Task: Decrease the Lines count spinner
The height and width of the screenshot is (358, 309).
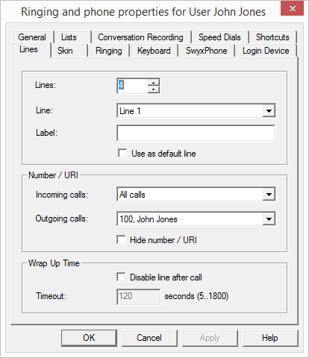Action: 154,89
